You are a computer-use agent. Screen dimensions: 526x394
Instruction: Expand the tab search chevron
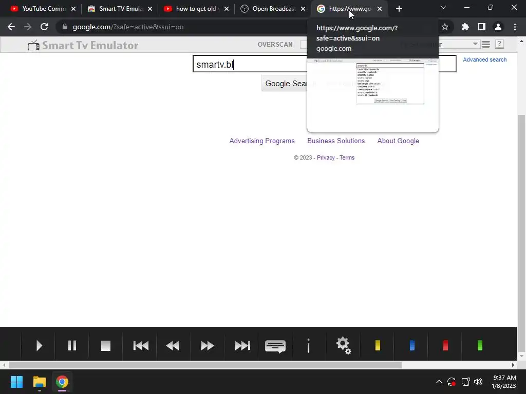tap(443, 7)
